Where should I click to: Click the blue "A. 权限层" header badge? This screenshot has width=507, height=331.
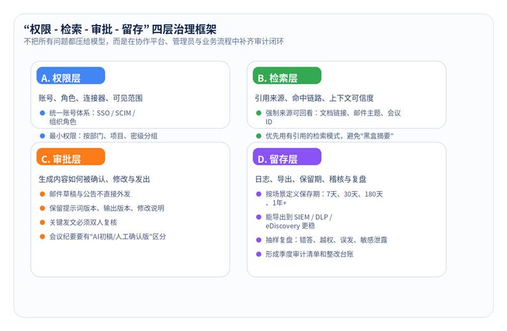tap(70, 77)
